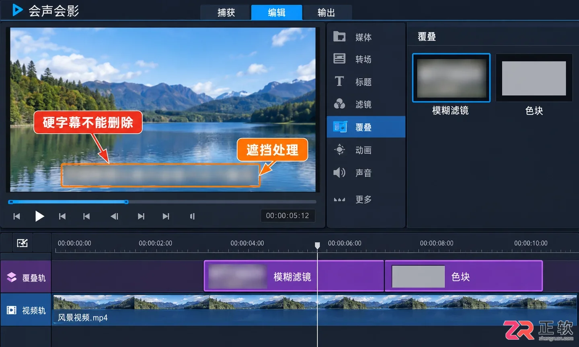Image resolution: width=579 pixels, height=347 pixels.
Task: Choose the 色块 thumbnail in the library
Action: (534, 78)
